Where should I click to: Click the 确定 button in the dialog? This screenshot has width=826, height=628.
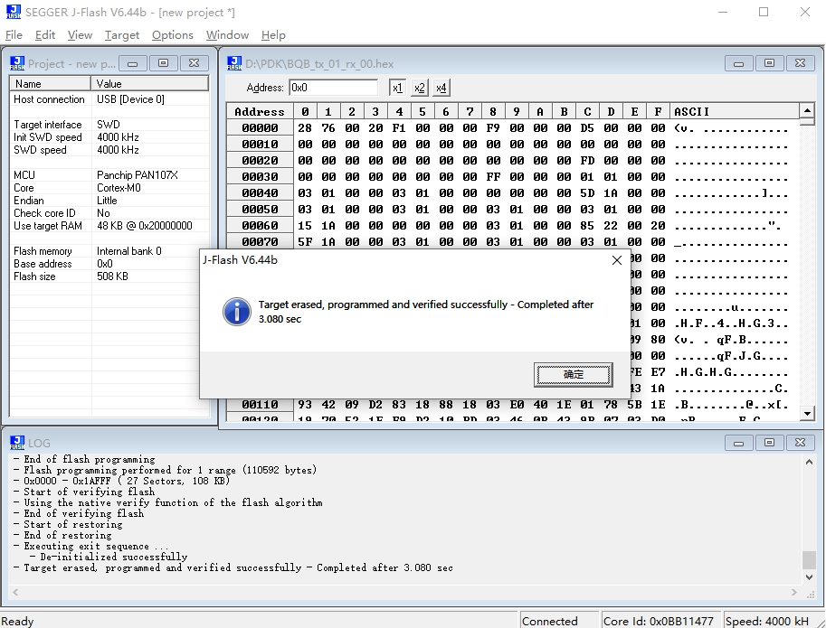click(x=574, y=374)
